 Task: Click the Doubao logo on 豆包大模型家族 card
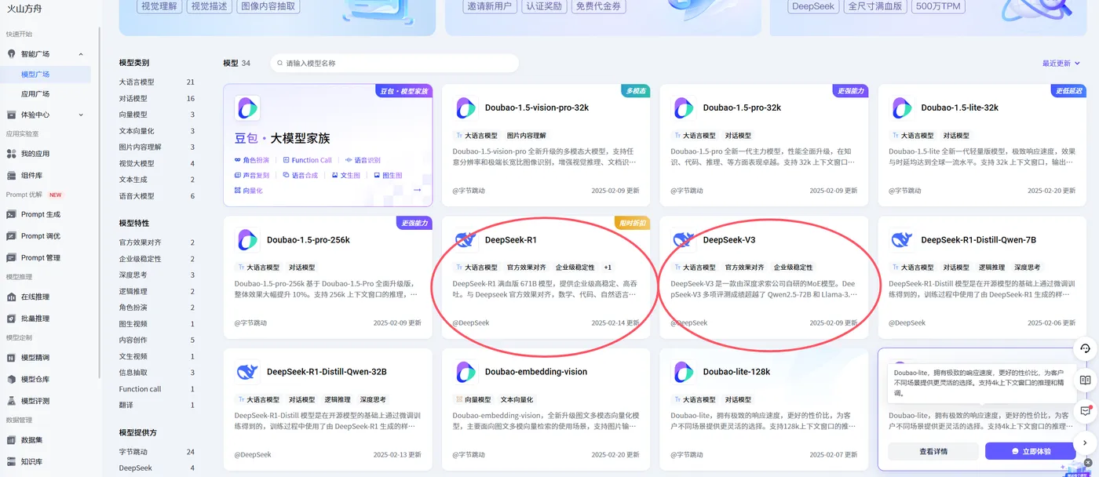[x=247, y=108]
